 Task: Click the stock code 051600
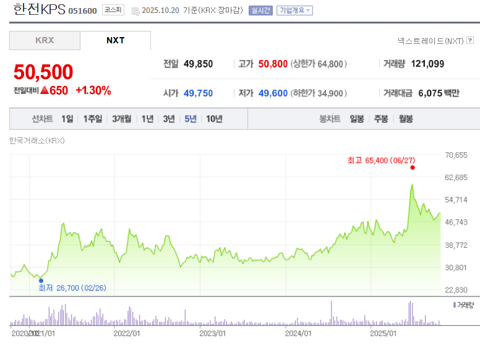tap(82, 11)
